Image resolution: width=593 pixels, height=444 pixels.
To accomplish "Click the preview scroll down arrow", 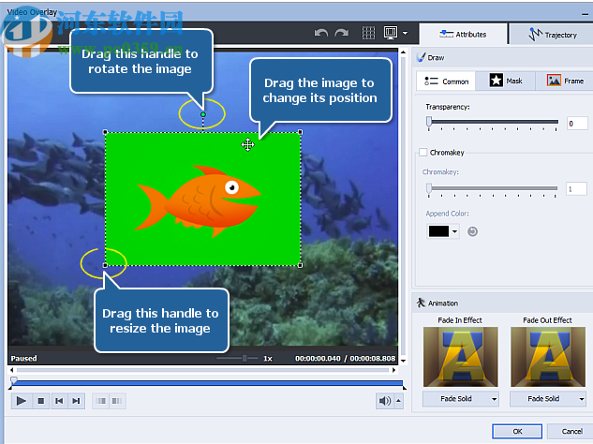I will pyautogui.click(x=403, y=361).
